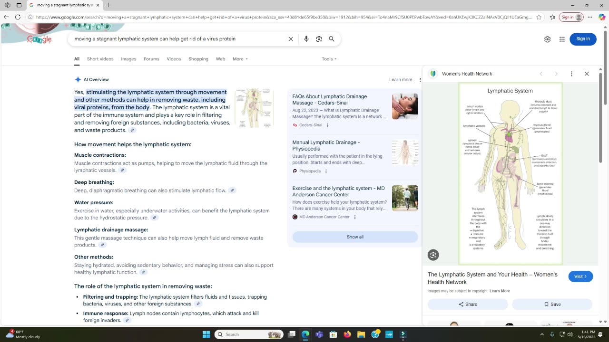
Task: Click the browser back arrow
Action: pyautogui.click(x=6, y=17)
